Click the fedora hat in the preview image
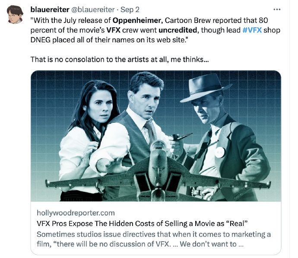The height and width of the screenshot is (258, 298). [x=205, y=88]
